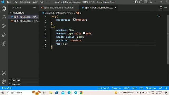Open Google Chrome from taskbar
The image size is (169, 95).
point(81,93)
